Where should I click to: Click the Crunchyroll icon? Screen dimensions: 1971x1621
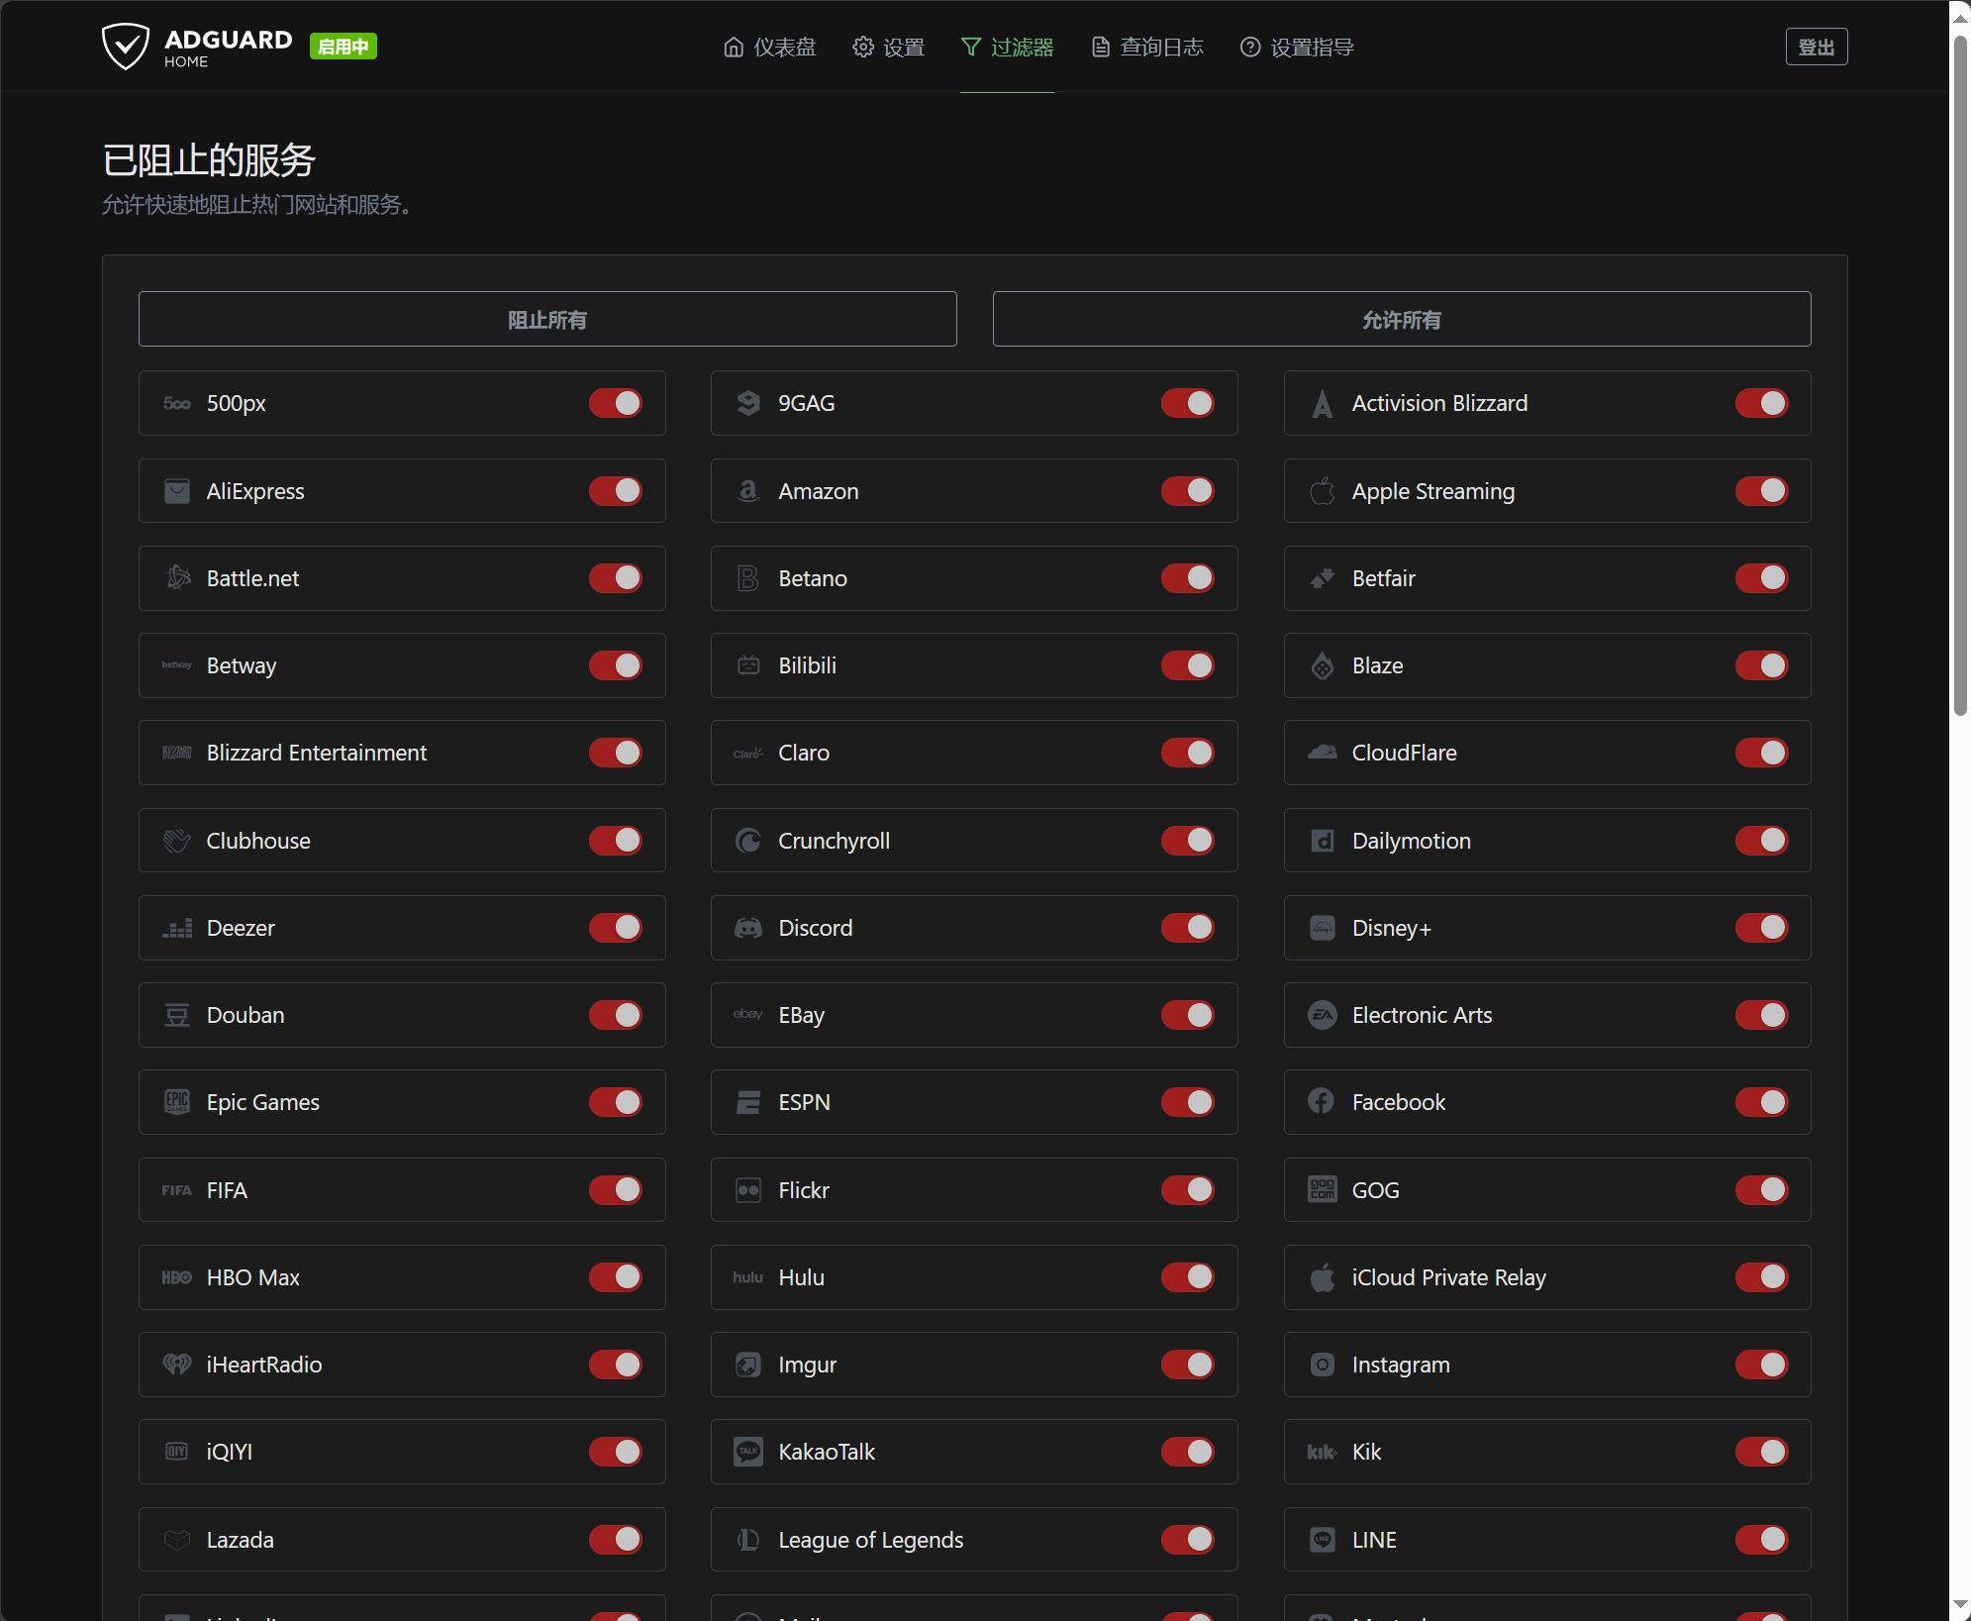pyautogui.click(x=748, y=841)
